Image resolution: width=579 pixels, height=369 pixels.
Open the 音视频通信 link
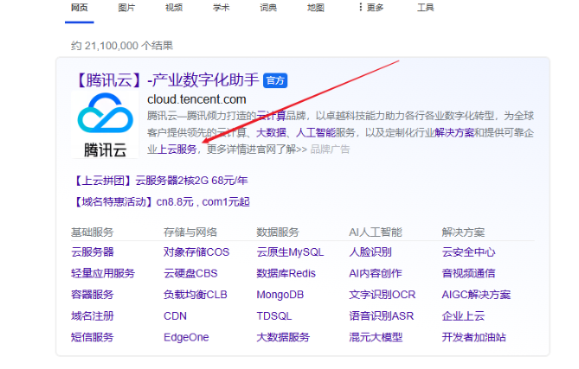tap(468, 274)
